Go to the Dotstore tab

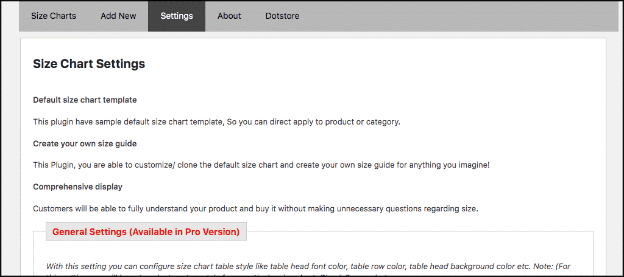[282, 16]
